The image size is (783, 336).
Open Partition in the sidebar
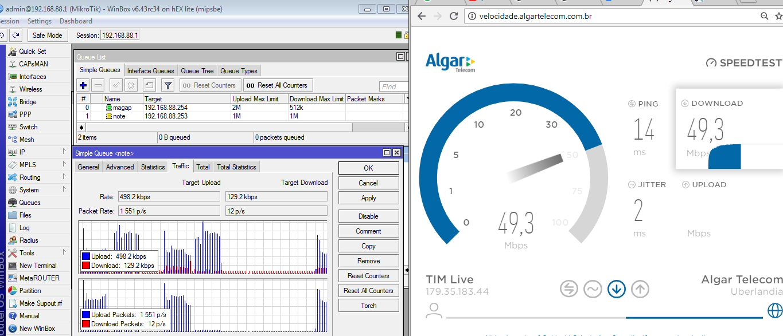coord(30,291)
